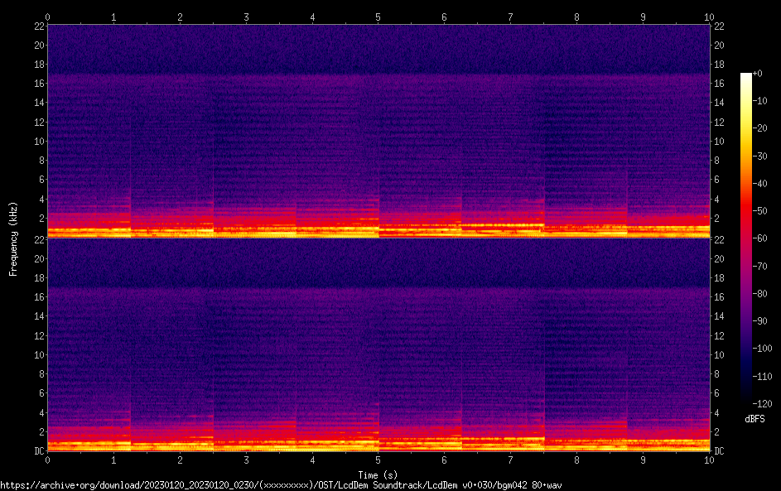Click the 0 second tick on top time axis
This screenshot has width=781, height=491.
48,17
